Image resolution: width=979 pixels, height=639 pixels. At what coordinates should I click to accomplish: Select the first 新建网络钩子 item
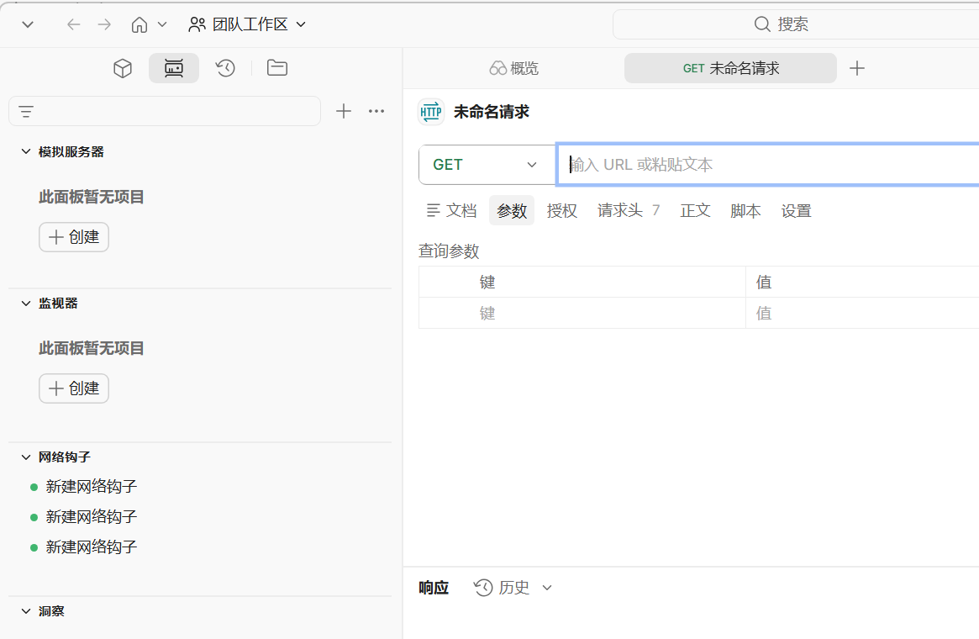coord(91,487)
